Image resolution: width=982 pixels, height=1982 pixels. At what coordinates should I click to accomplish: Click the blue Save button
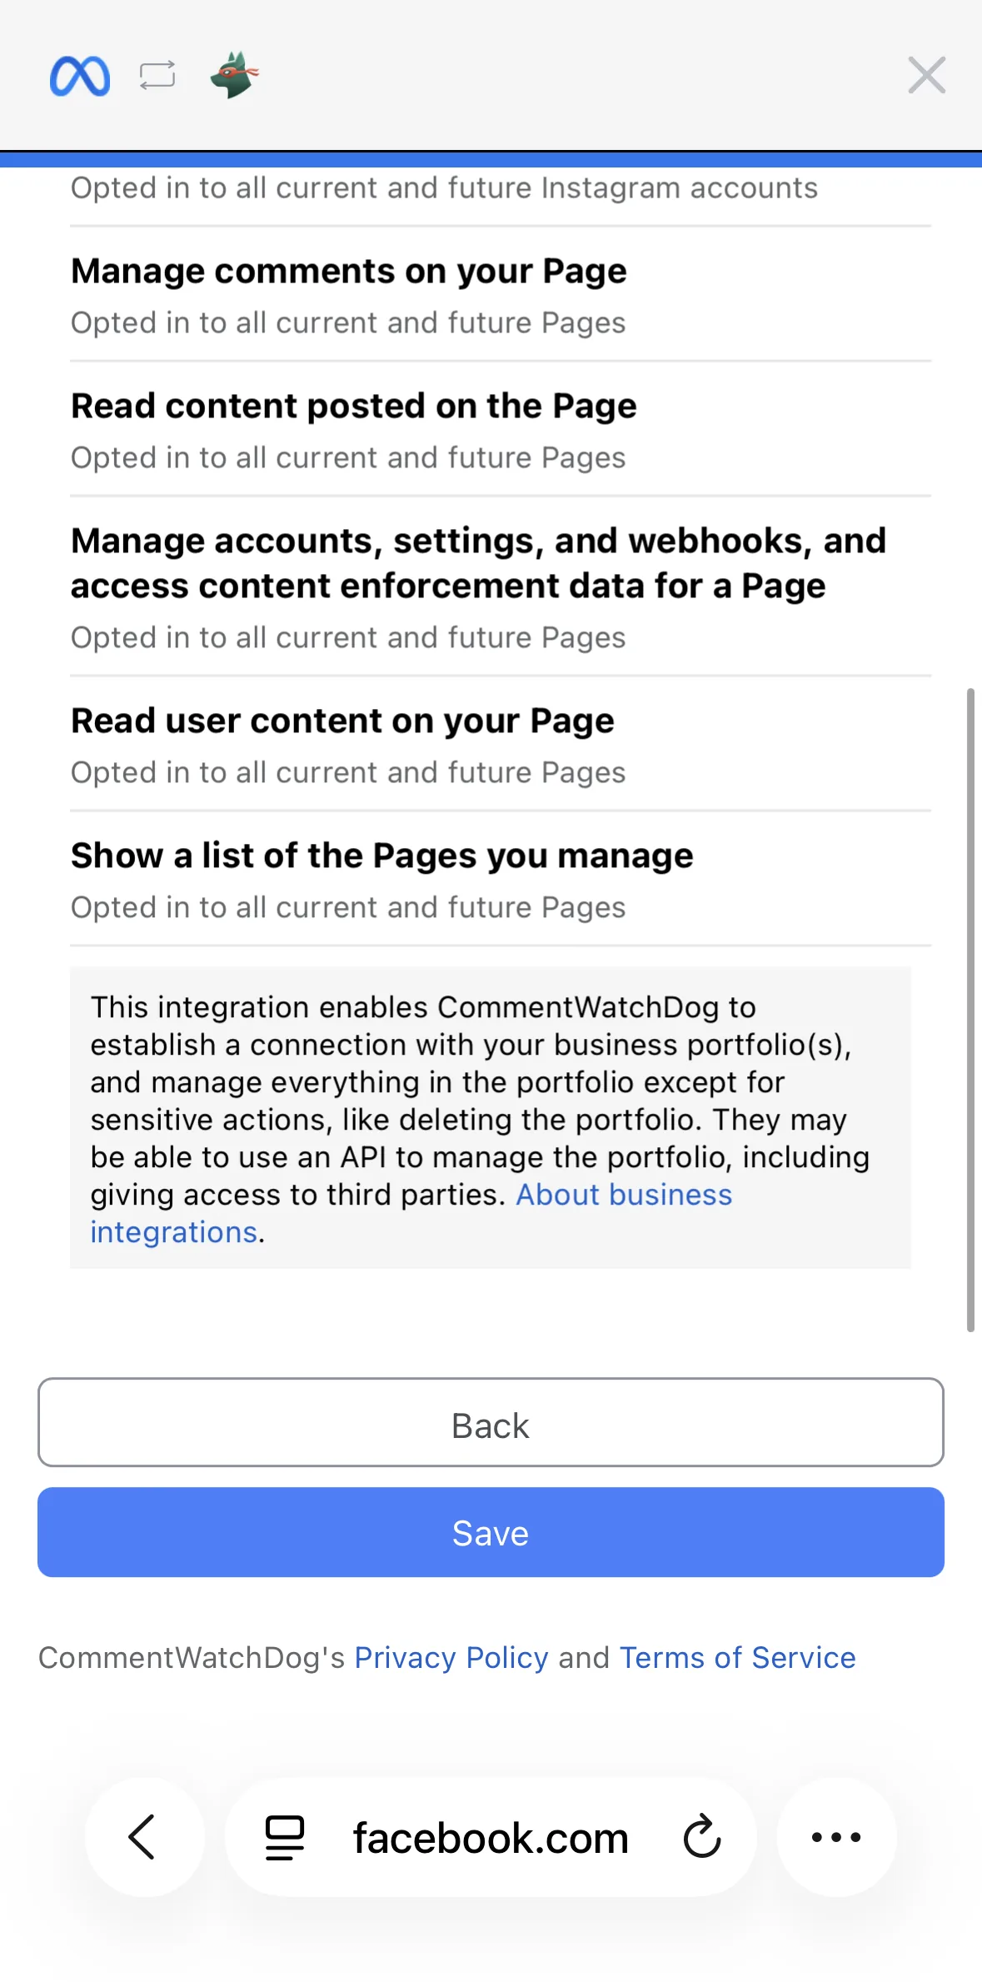click(x=491, y=1532)
